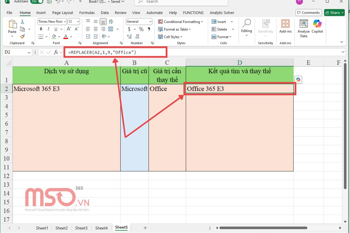Open Conditional Formatting menu
This screenshot has height=233, width=350.
point(181,22)
